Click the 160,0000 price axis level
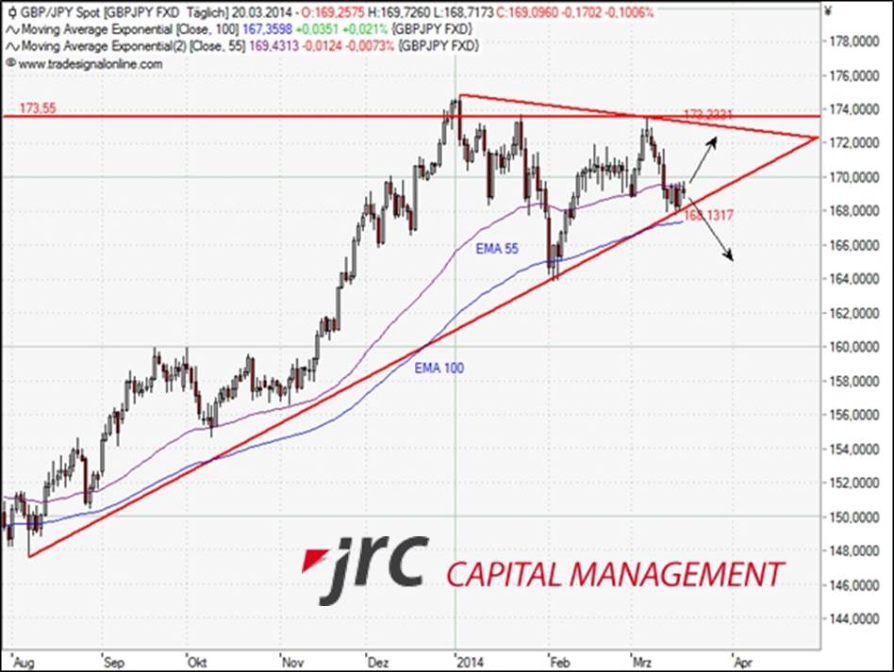This screenshot has width=894, height=672. [853, 347]
